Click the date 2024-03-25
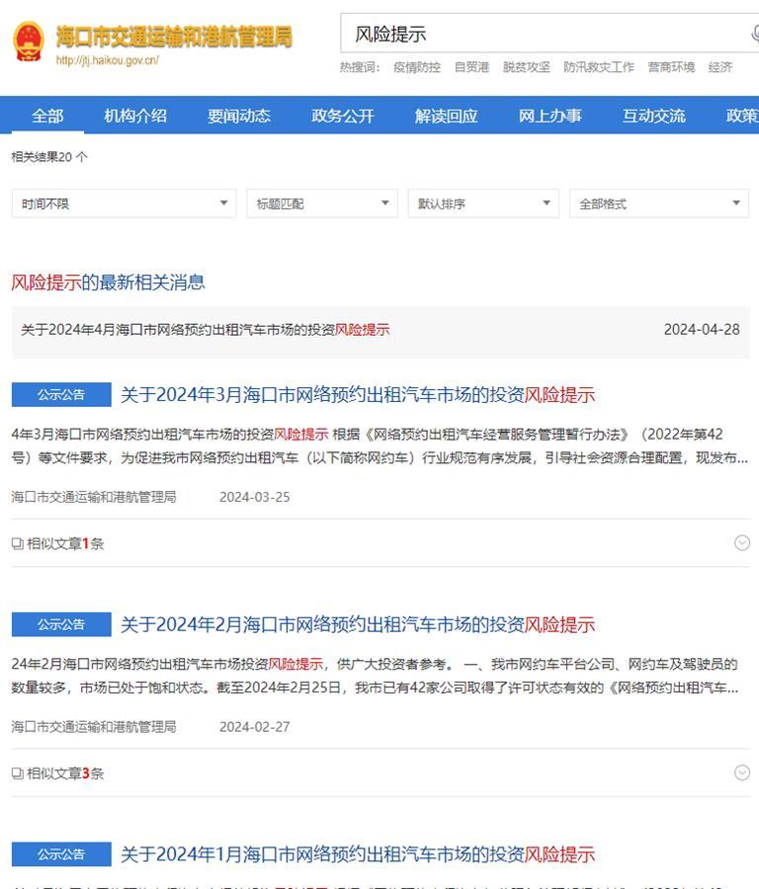The image size is (759, 889). tap(255, 497)
